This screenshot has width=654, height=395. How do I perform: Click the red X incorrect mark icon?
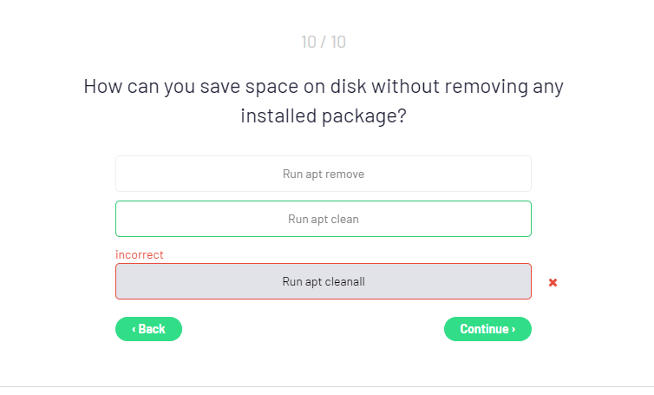[x=553, y=282]
